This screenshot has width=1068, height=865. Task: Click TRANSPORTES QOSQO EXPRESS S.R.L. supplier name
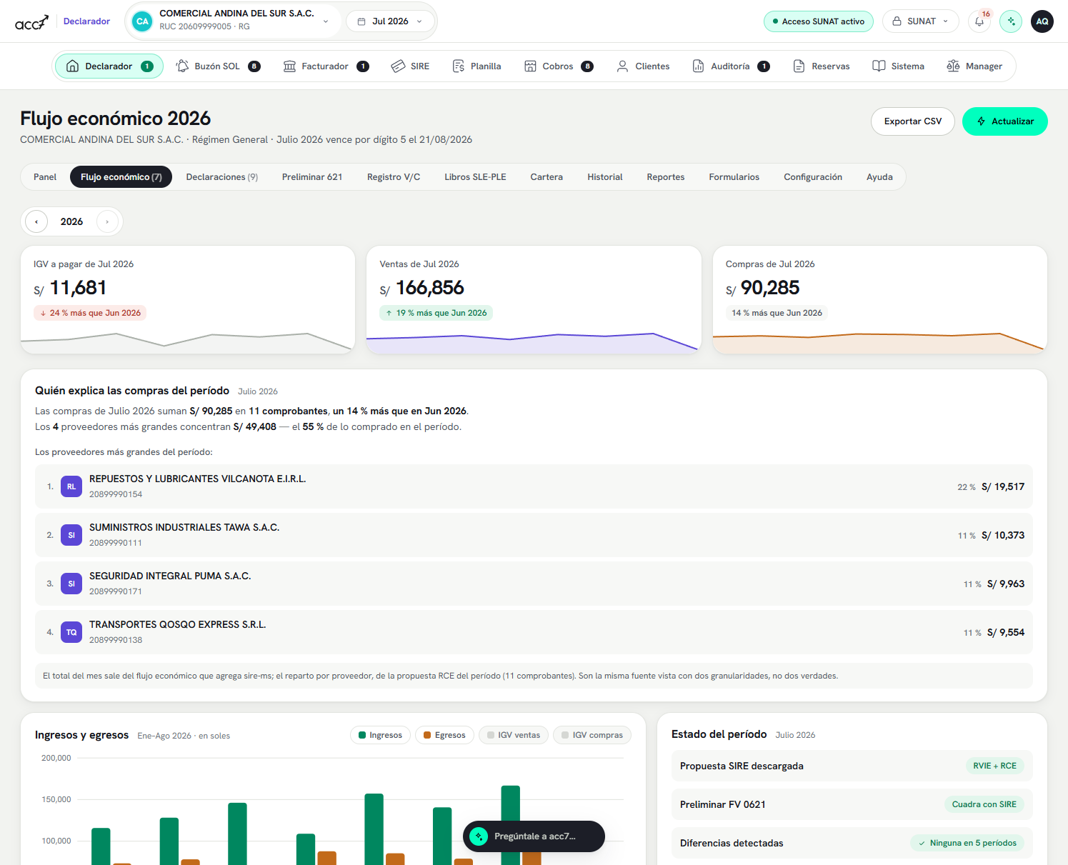[x=178, y=624]
